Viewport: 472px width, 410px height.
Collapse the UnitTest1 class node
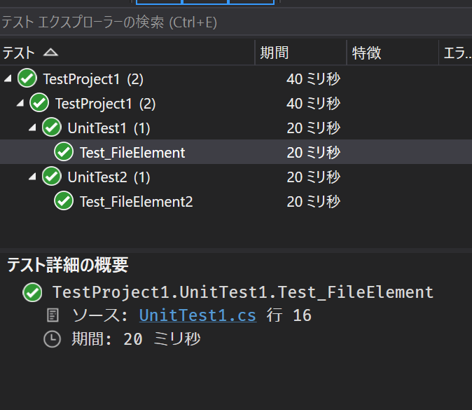[x=32, y=128]
